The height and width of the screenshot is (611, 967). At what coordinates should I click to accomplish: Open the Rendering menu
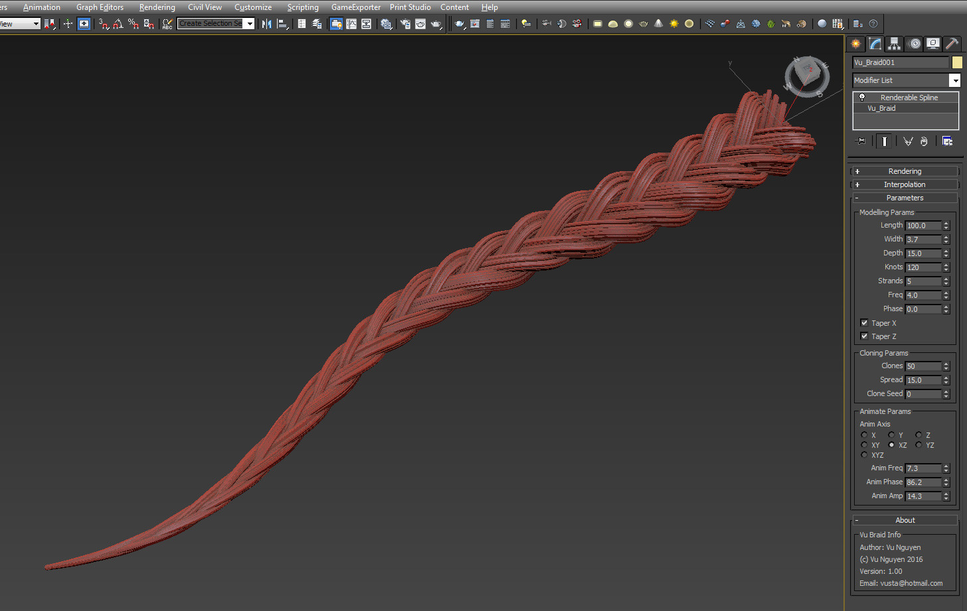click(x=157, y=7)
